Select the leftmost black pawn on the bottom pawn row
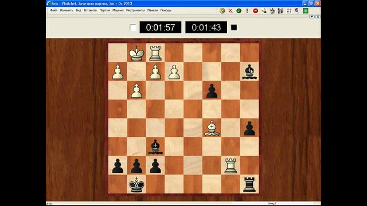 [x=118, y=166]
